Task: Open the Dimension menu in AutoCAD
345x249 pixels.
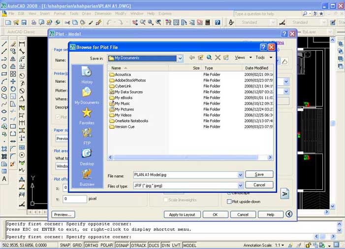Action: coord(103,13)
